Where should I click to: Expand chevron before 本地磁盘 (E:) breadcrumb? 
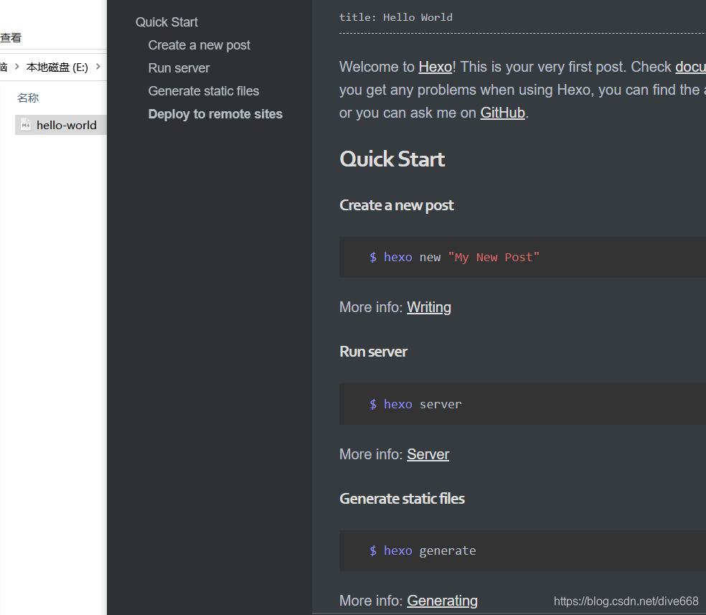point(17,67)
